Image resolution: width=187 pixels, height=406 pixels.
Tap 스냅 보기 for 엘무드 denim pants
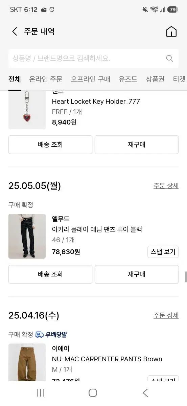coord(163,252)
